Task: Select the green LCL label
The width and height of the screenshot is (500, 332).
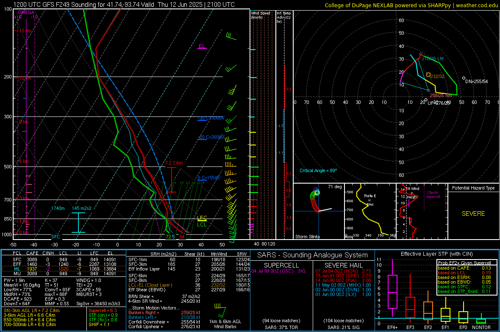Action: [x=202, y=224]
